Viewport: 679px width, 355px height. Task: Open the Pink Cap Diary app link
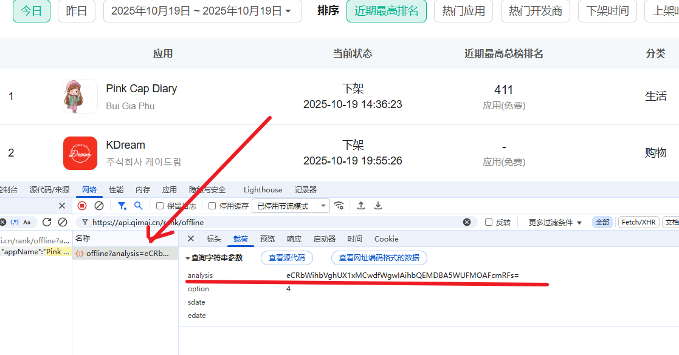click(x=142, y=89)
